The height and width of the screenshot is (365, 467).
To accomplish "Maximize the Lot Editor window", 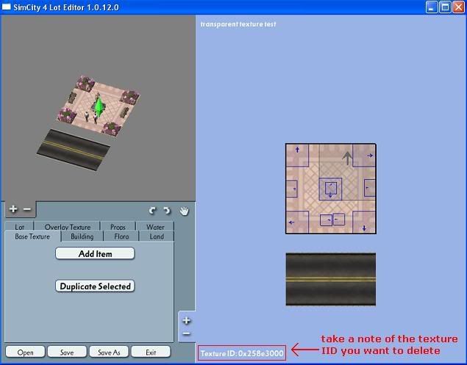I will tap(445, 7).
